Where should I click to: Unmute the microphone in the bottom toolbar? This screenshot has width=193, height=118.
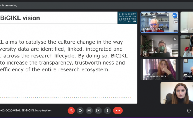click(71, 111)
